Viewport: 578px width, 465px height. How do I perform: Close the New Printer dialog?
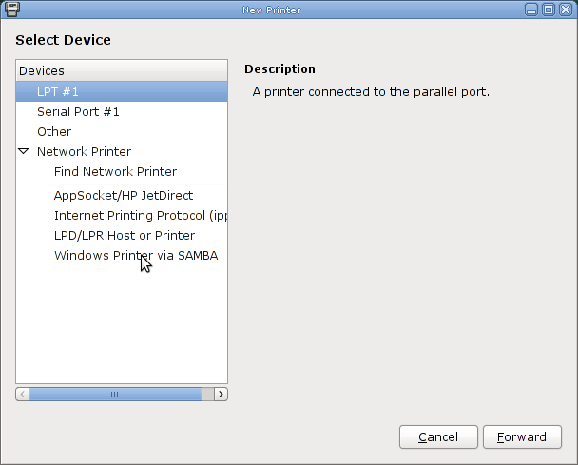point(566,10)
